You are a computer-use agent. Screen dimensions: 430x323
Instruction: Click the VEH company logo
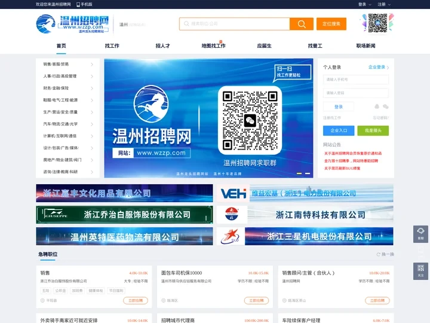coord(233,193)
